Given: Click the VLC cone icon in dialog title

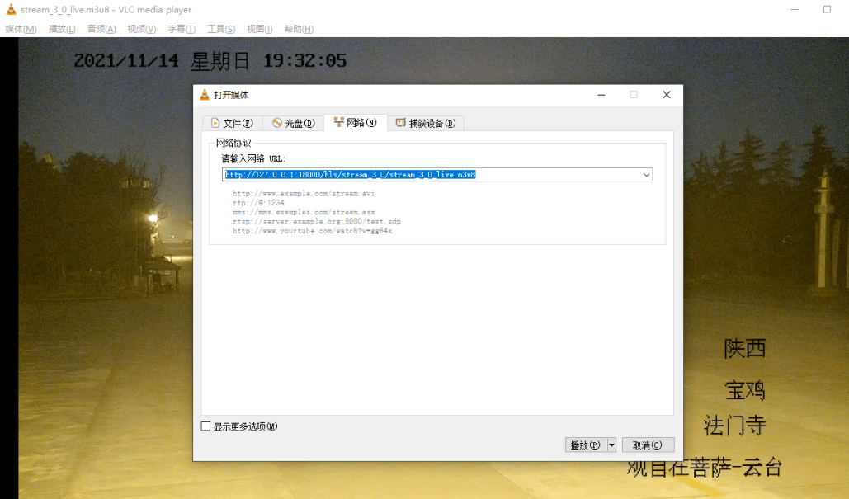Looking at the screenshot, I should (x=205, y=95).
